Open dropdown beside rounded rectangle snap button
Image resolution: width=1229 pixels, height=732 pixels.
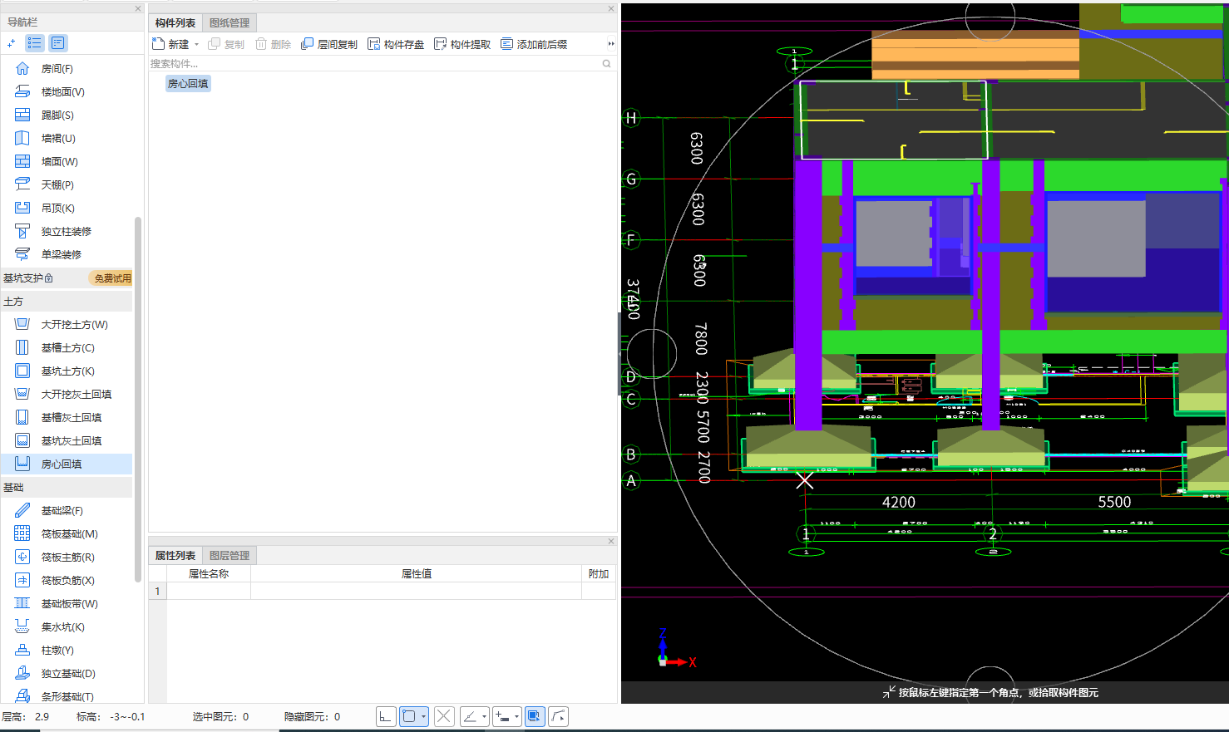pyautogui.click(x=424, y=716)
